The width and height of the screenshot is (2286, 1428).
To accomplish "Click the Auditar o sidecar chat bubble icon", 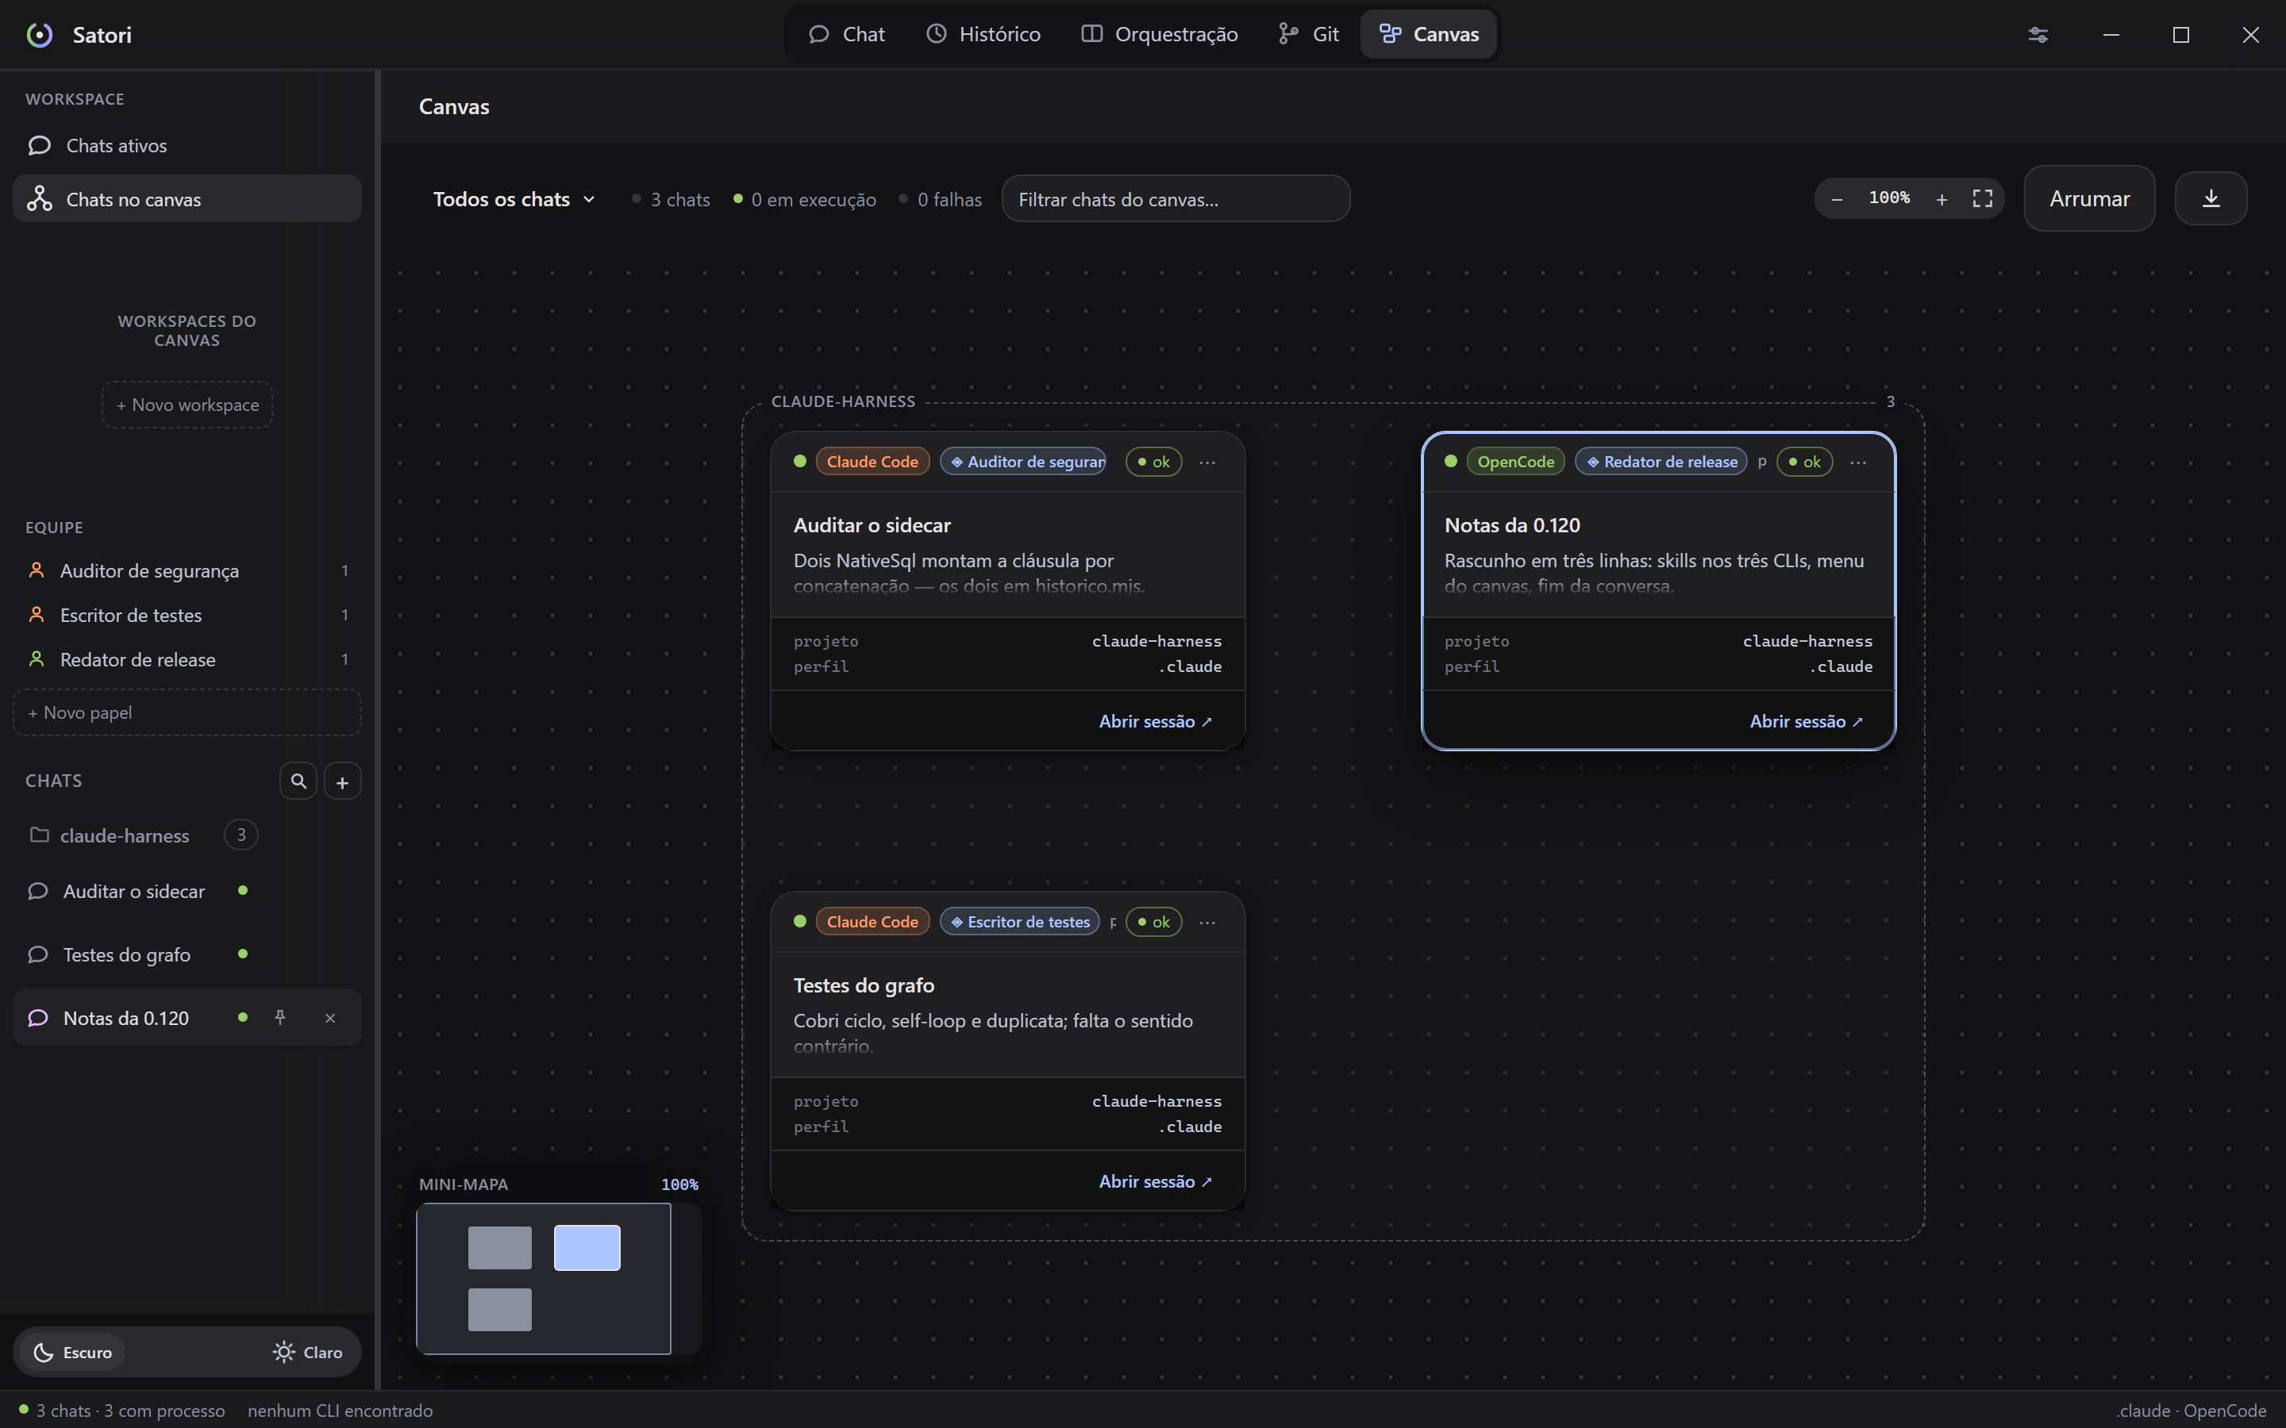I will tap(38, 891).
